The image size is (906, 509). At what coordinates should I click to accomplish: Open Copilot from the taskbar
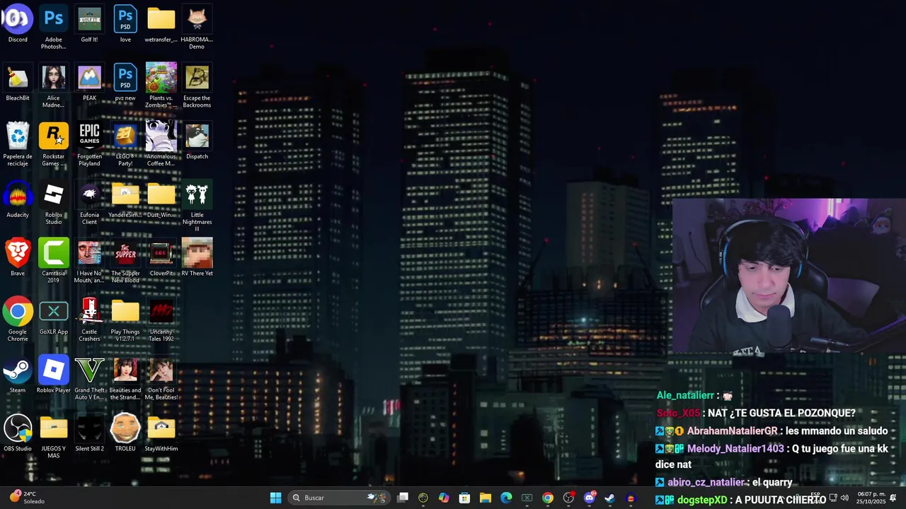click(444, 498)
